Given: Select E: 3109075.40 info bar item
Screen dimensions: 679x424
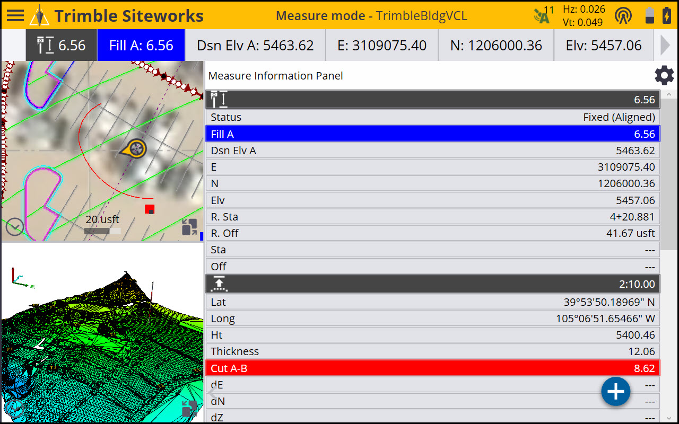Looking at the screenshot, I should click(382, 45).
